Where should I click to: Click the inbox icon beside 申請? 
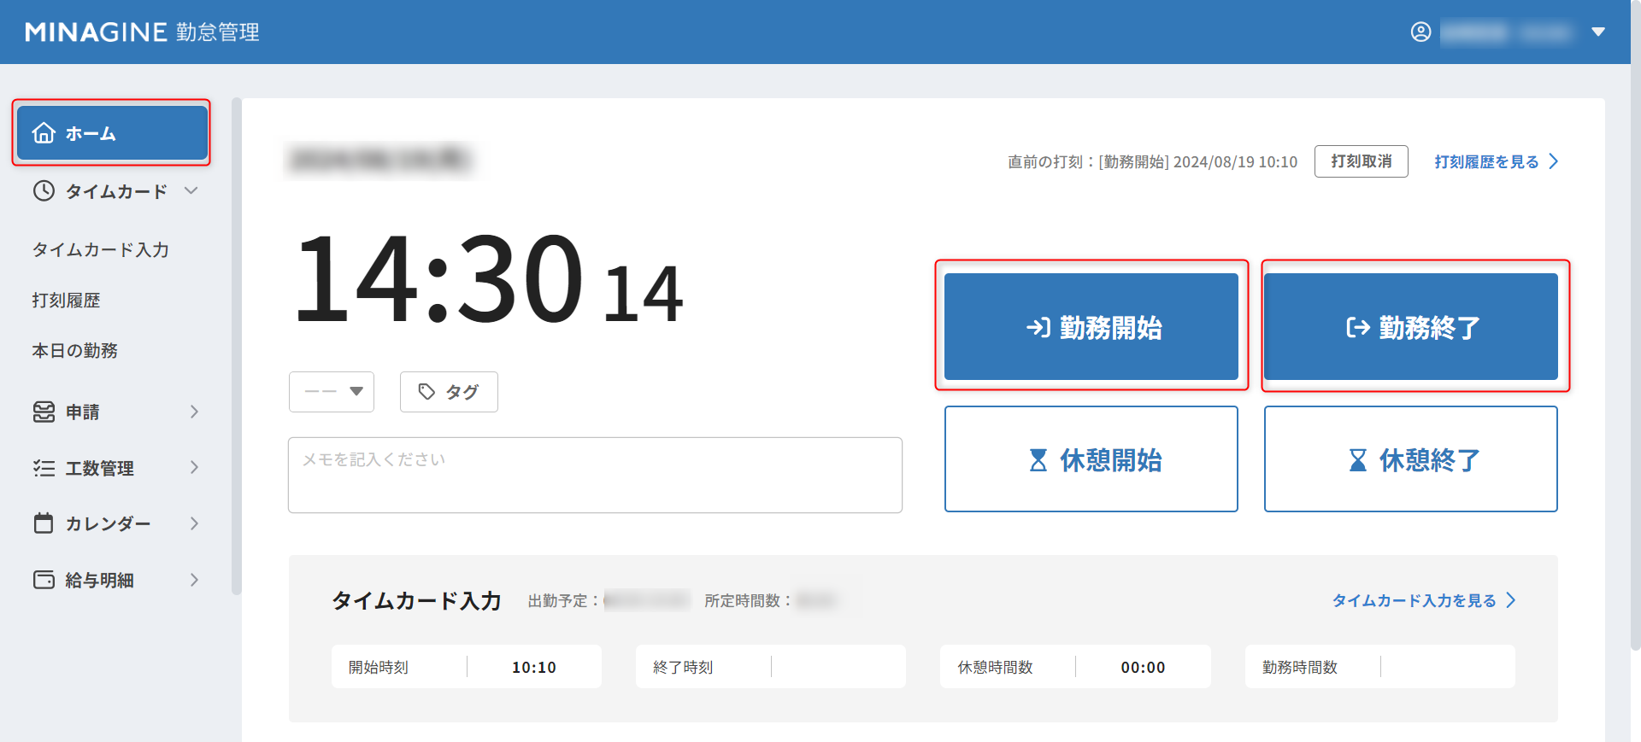[x=44, y=412]
